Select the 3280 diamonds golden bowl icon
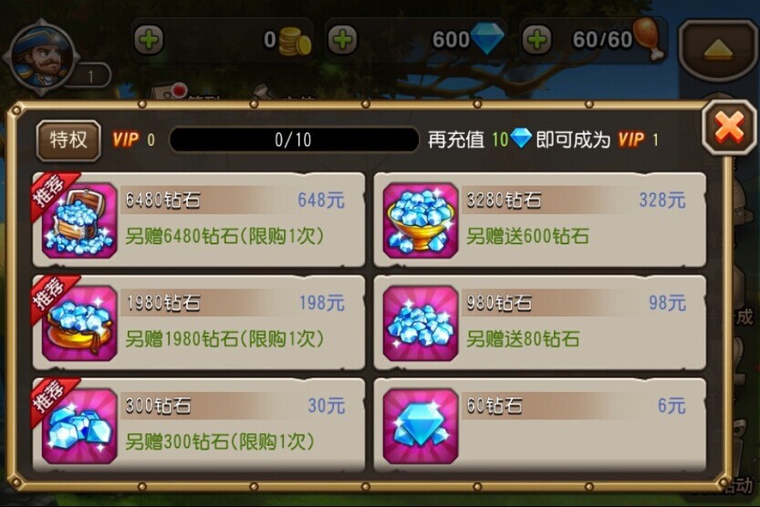Screen dimensions: 760x507 click(421, 221)
